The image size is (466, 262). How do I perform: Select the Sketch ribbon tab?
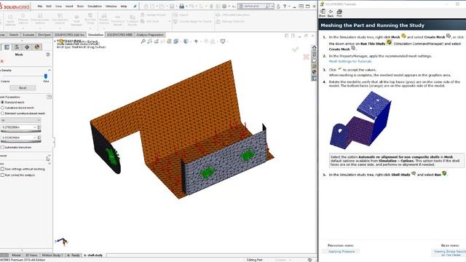click(x=14, y=35)
